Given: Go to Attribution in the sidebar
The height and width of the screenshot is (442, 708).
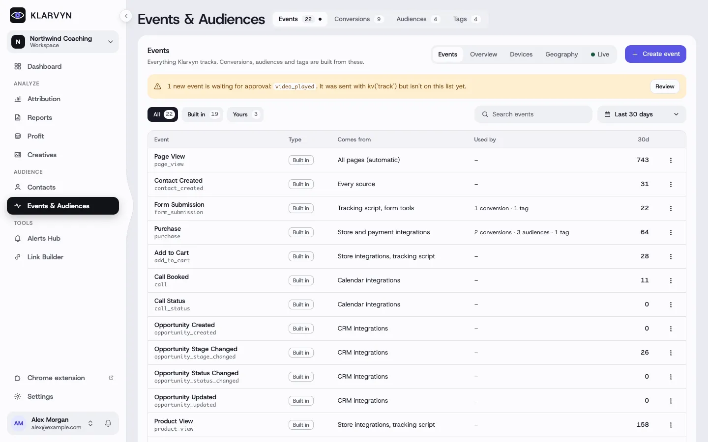Looking at the screenshot, I should pos(63,99).
